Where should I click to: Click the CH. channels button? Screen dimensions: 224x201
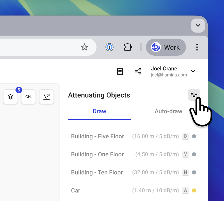[28, 97]
